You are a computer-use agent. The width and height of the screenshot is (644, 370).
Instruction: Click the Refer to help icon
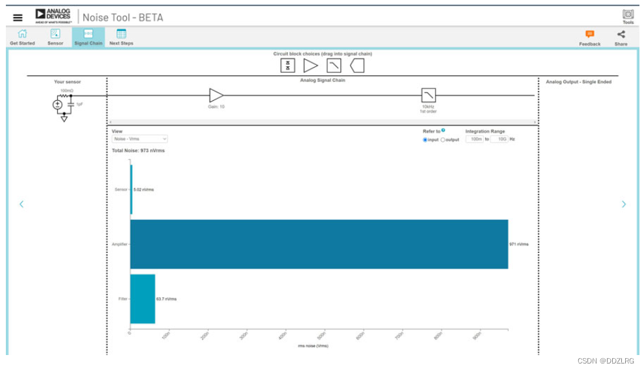(443, 130)
